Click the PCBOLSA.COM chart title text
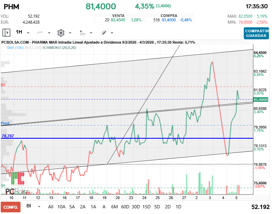The image size is (274, 214). coord(98,42)
